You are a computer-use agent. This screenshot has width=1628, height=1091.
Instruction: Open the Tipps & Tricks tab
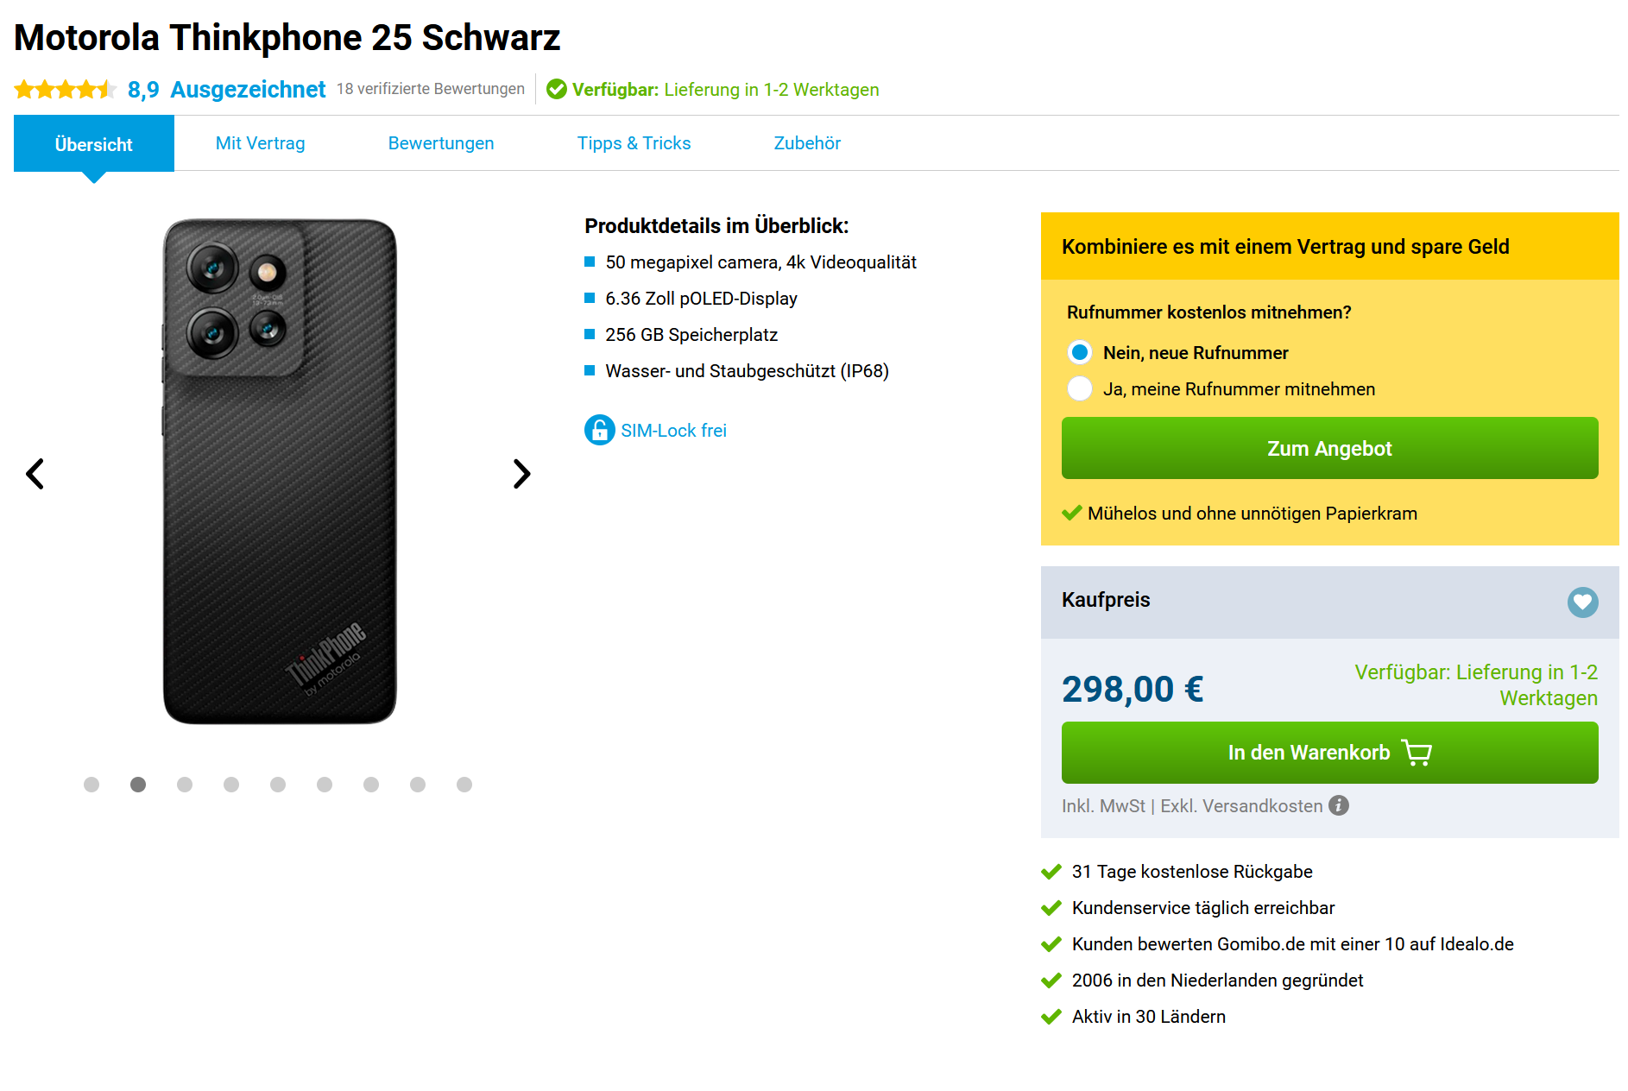click(634, 143)
